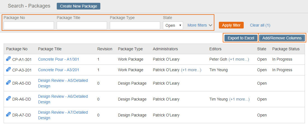Open Add/Remove Columns options
This screenshot has height=124, width=308.
[x=282, y=38]
